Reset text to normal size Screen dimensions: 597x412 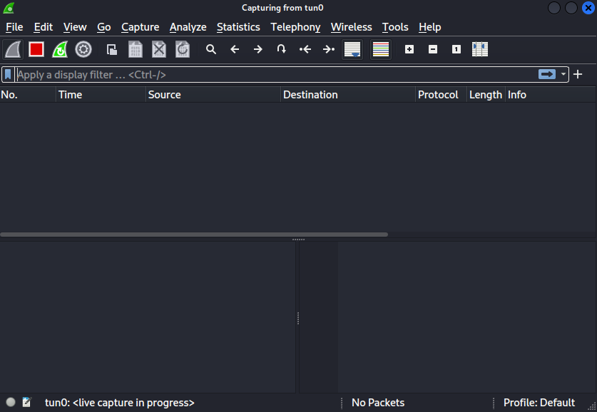pyautogui.click(x=456, y=49)
